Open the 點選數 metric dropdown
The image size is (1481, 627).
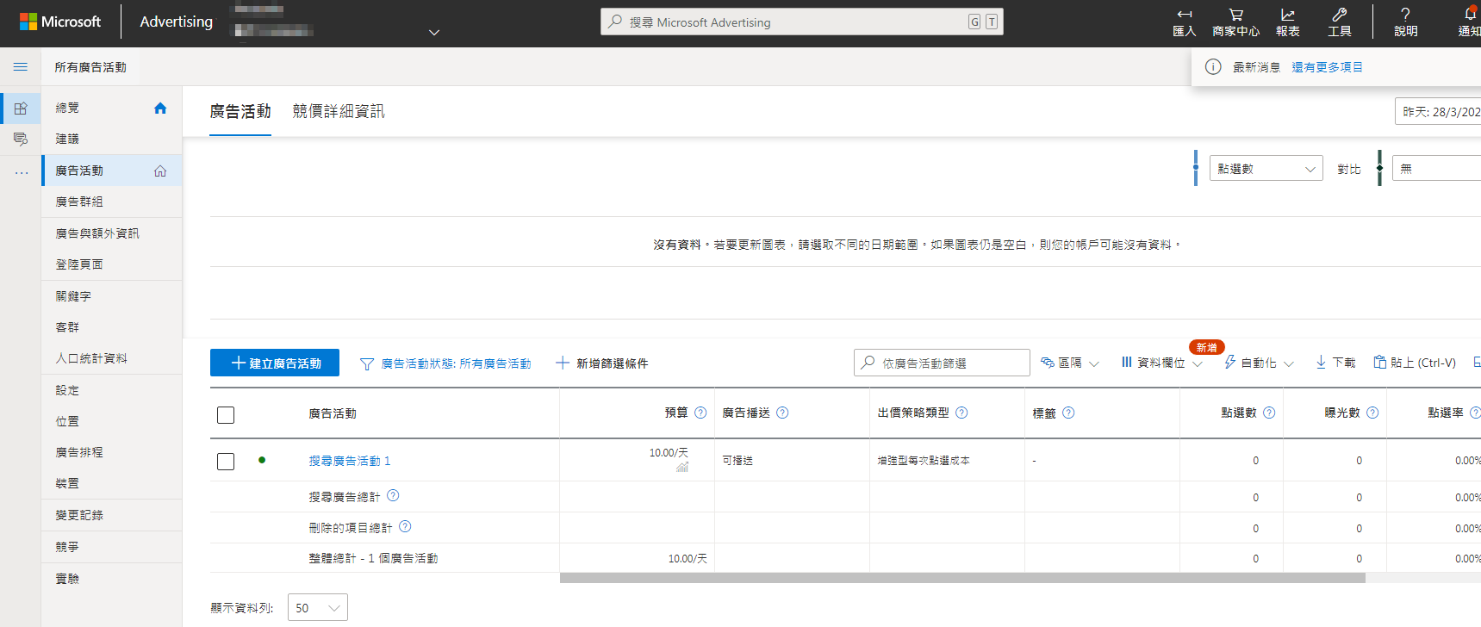[1266, 169]
